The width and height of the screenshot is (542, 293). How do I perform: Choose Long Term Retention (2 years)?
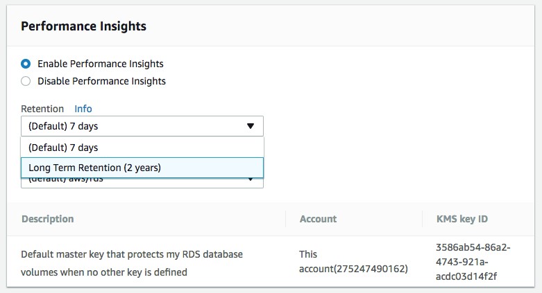coord(142,168)
